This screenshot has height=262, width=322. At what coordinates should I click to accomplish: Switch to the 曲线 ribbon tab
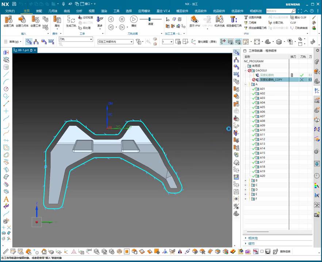click(67, 11)
